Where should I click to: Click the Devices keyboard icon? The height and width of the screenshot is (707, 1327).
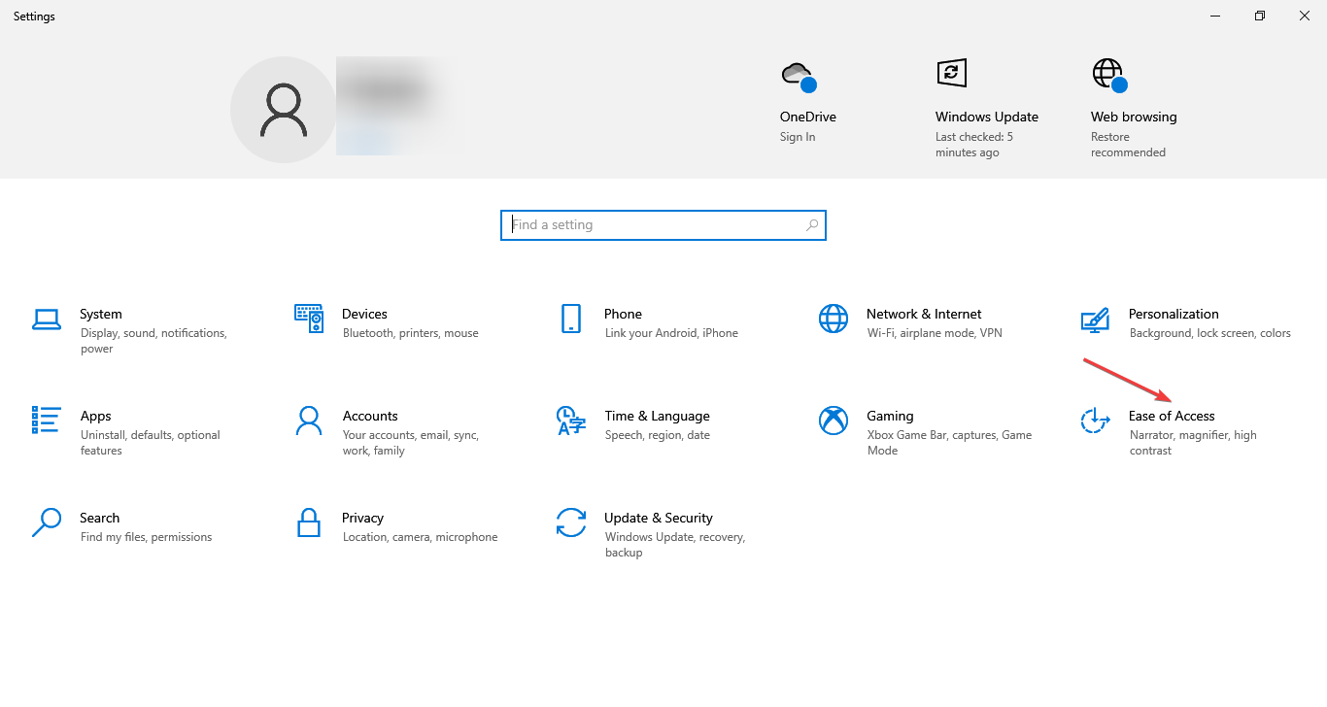pos(309,319)
